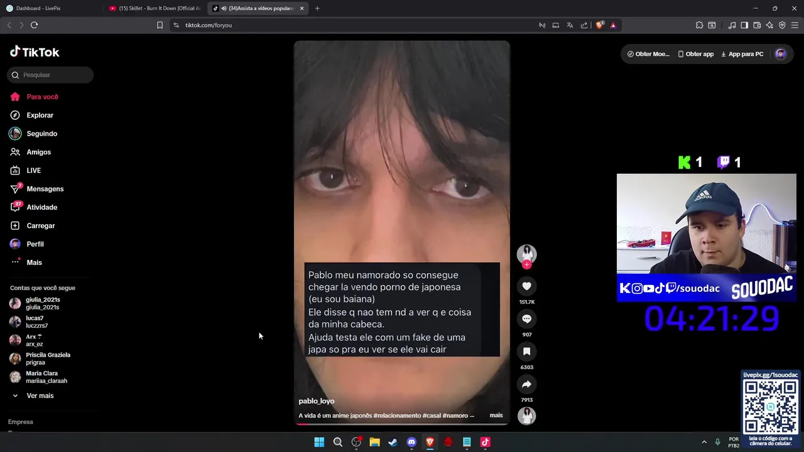Click Obter Moedas button
This screenshot has width=804, height=452.
pyautogui.click(x=648, y=54)
